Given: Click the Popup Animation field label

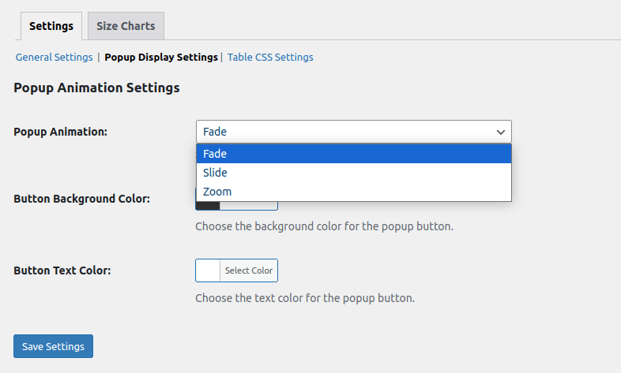Looking at the screenshot, I should (x=60, y=132).
